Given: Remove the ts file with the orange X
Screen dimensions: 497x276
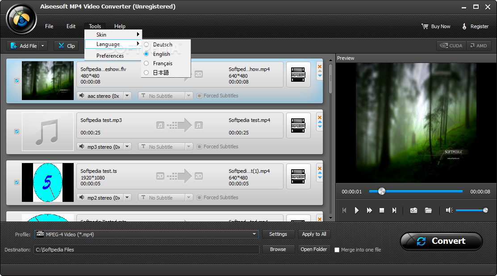Looking at the screenshot, I should coord(320,168).
